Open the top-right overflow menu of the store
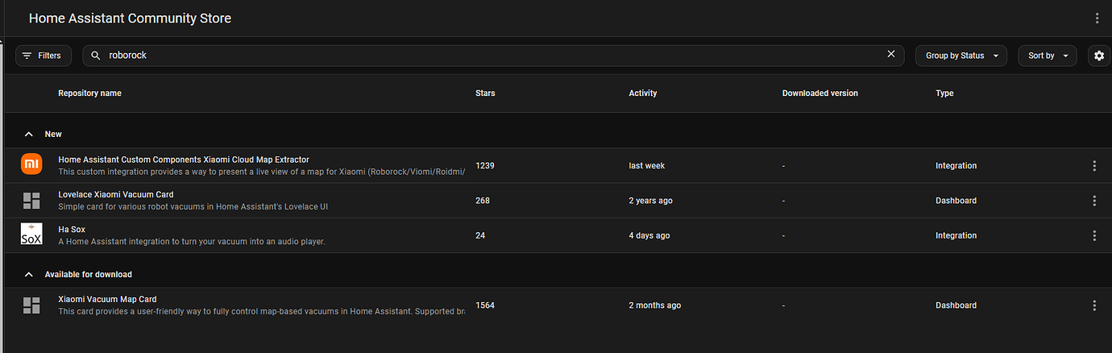 coord(1097,19)
